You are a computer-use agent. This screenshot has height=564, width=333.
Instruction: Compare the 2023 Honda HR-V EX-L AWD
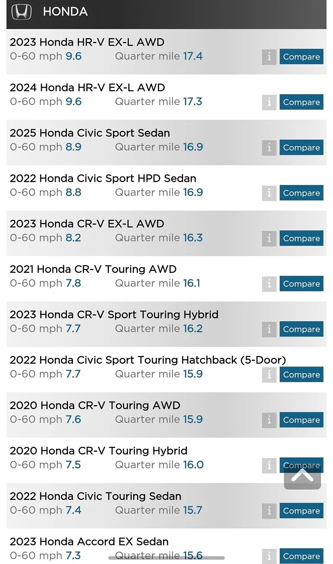click(x=301, y=57)
